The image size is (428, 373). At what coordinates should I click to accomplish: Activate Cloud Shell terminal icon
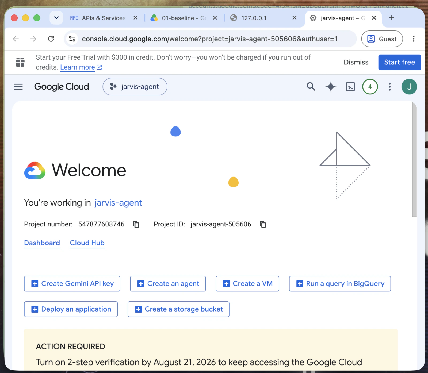pyautogui.click(x=350, y=87)
